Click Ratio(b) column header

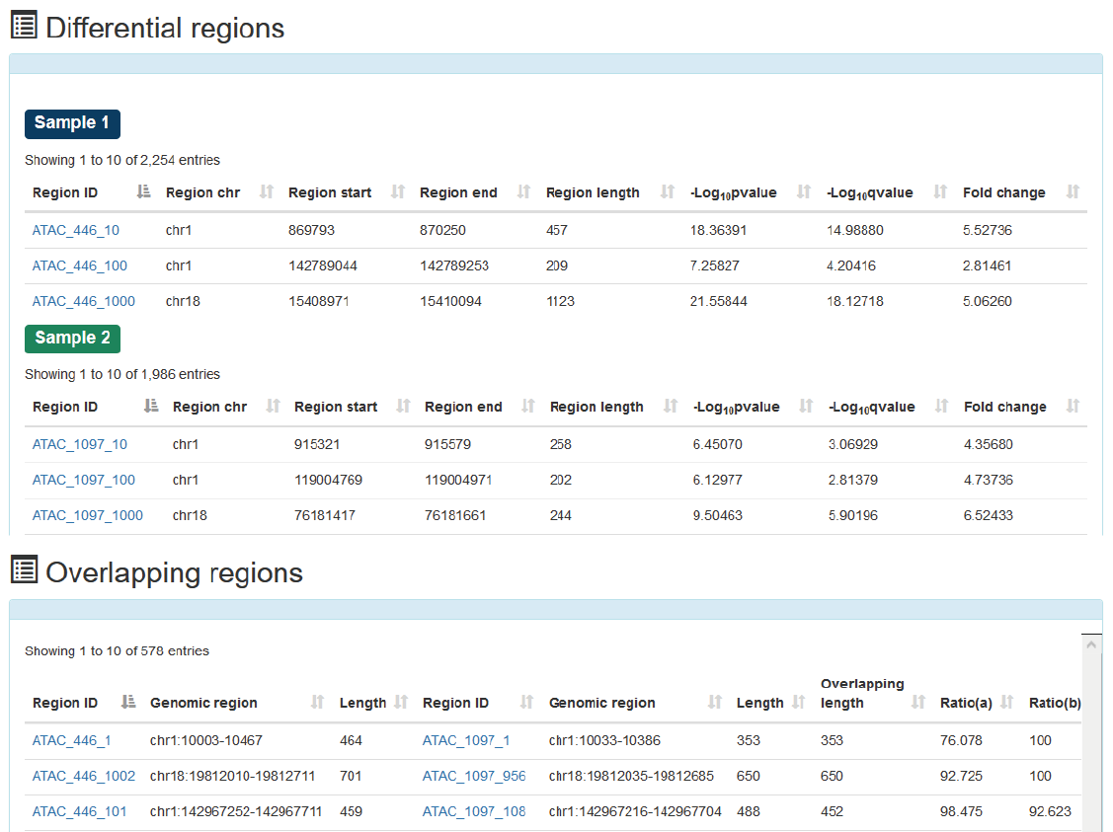pyautogui.click(x=1054, y=702)
